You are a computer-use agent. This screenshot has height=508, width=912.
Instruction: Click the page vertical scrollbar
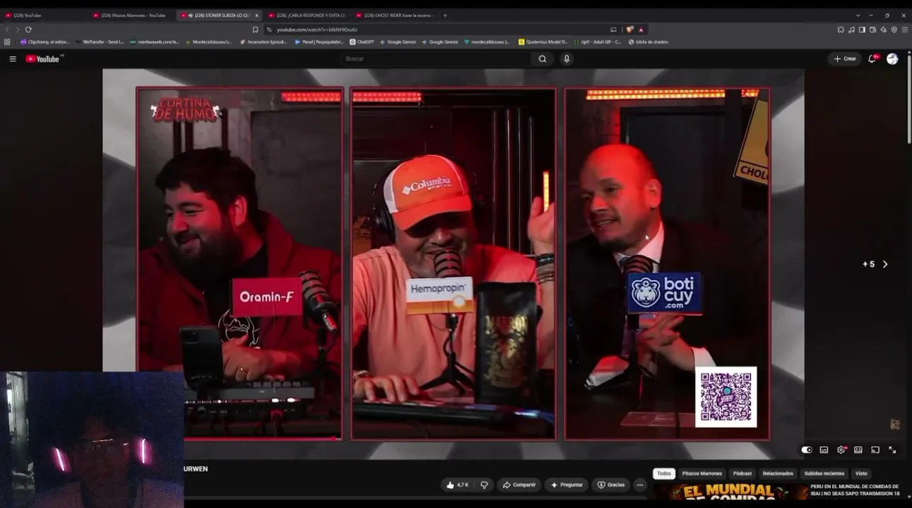pos(909,99)
